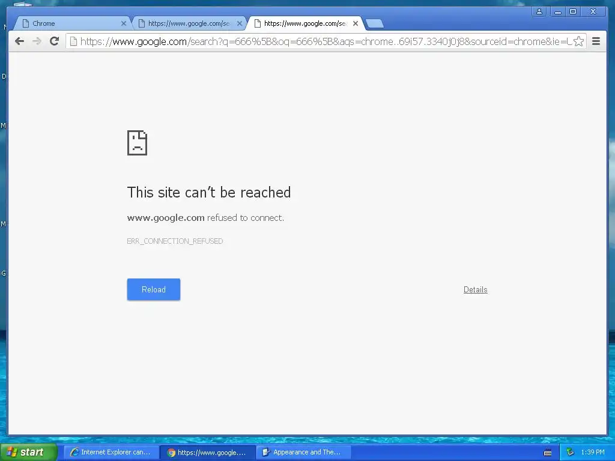The width and height of the screenshot is (615, 461).
Task: Minimize the Chrome window
Action: [x=557, y=11]
